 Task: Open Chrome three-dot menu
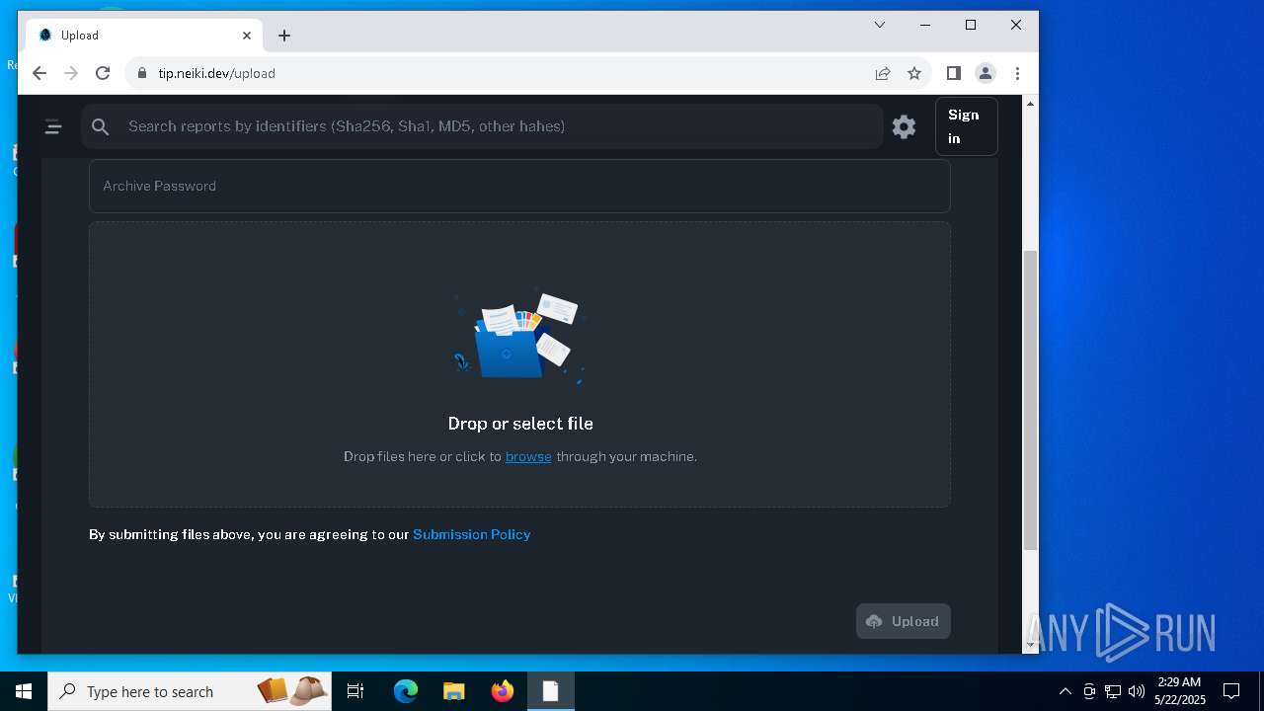pyautogui.click(x=1017, y=73)
